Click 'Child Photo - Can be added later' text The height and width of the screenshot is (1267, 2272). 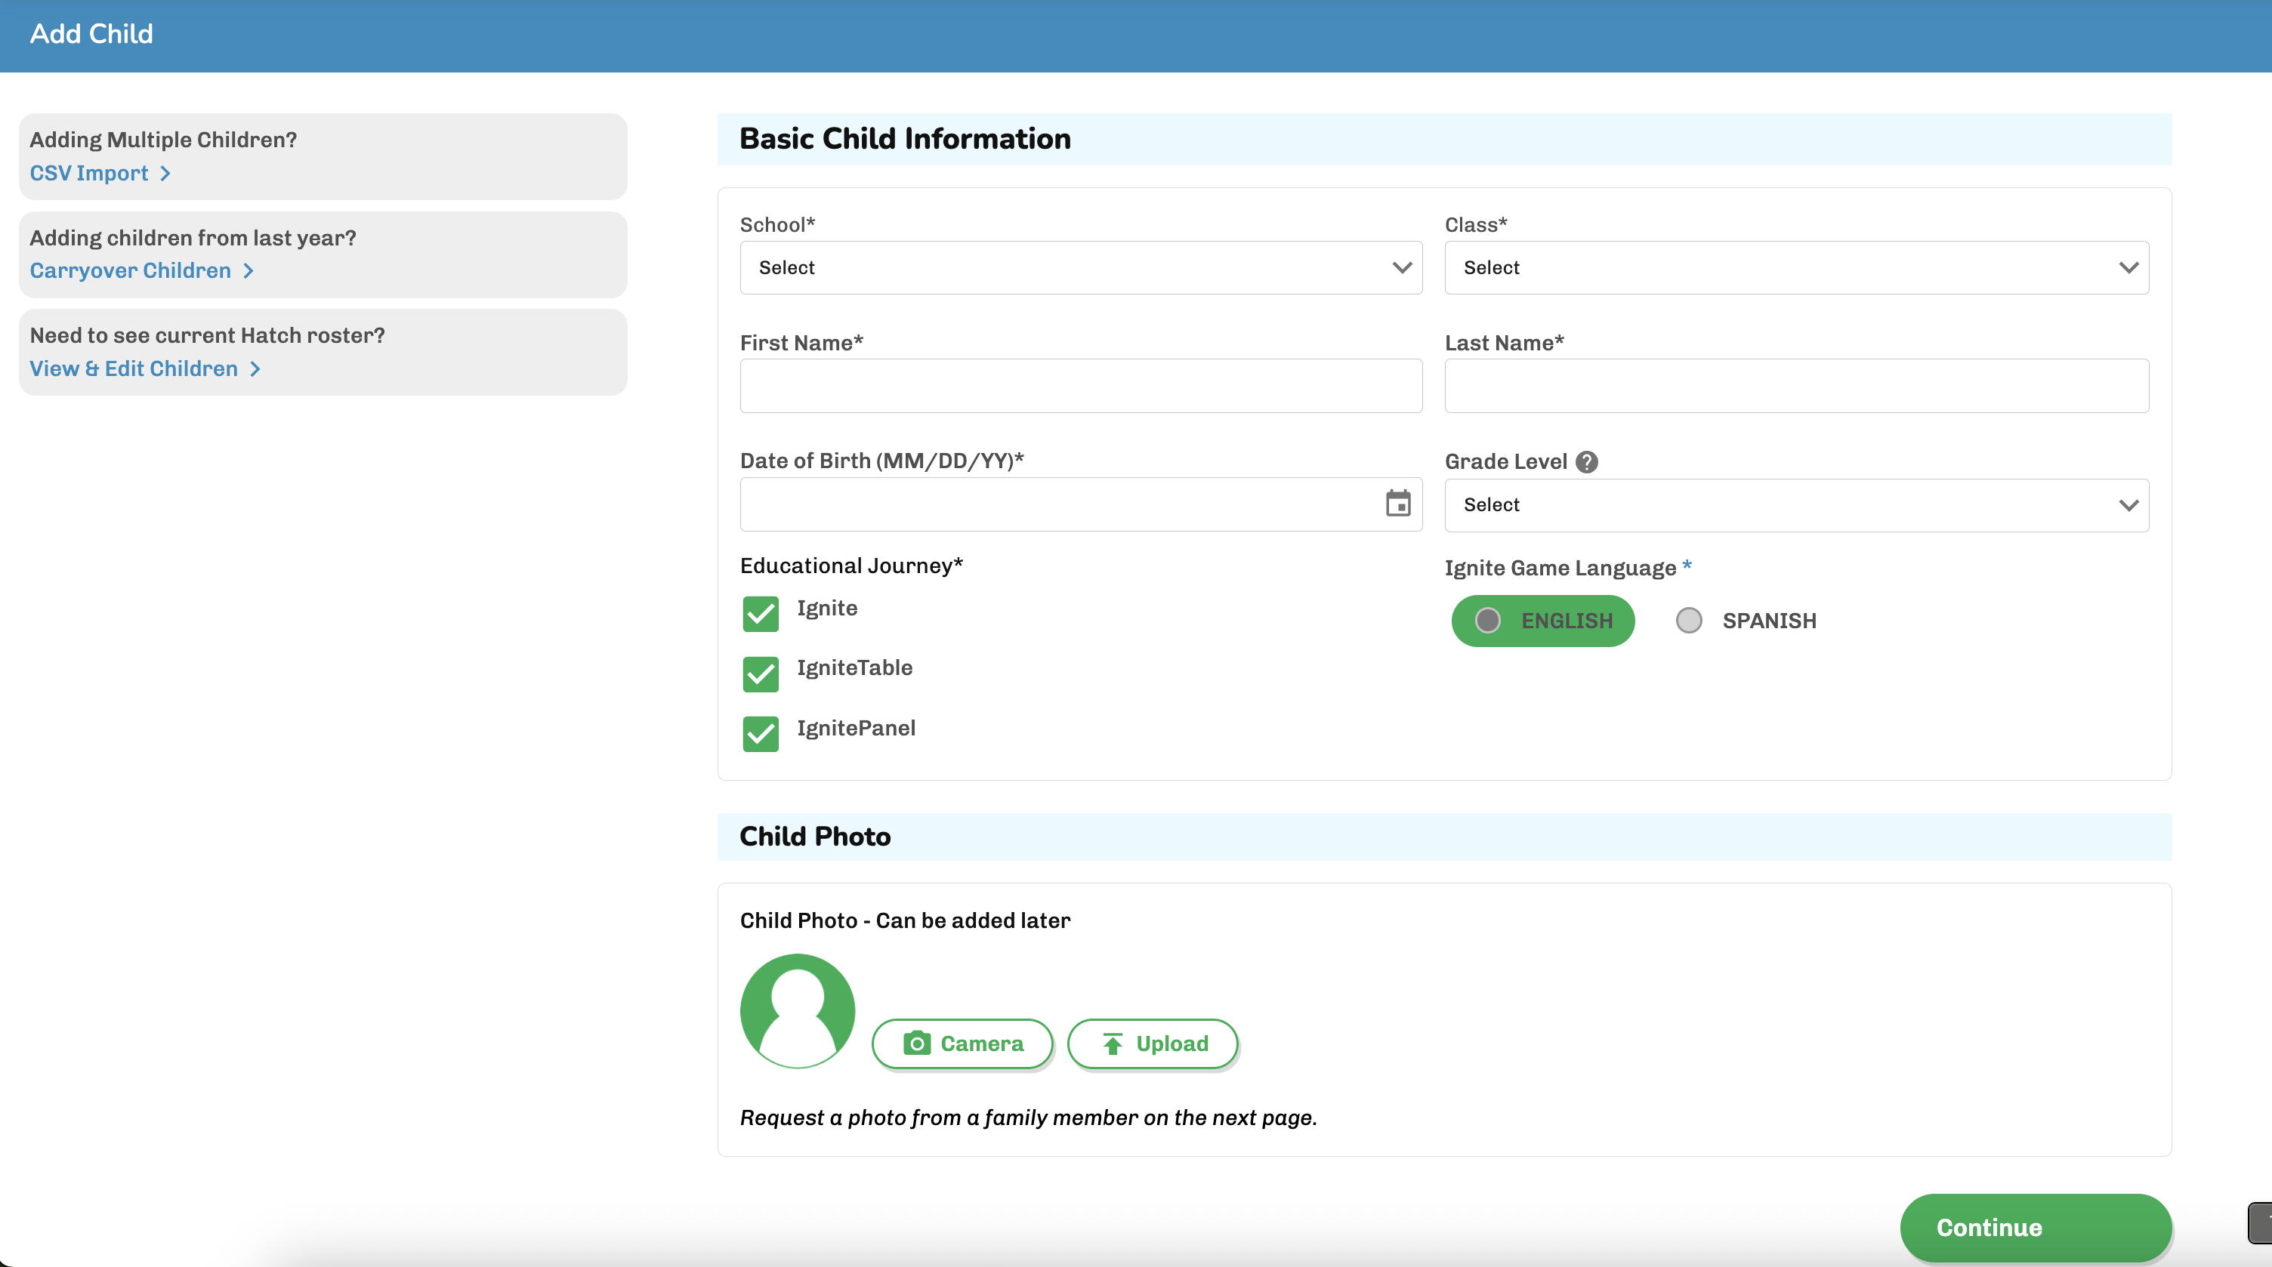click(905, 920)
